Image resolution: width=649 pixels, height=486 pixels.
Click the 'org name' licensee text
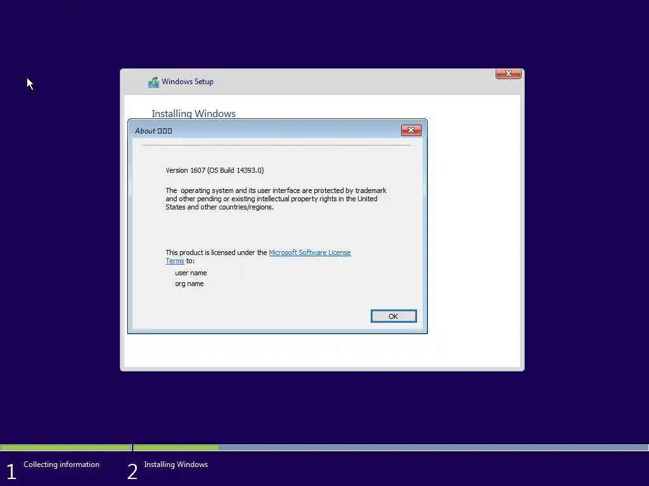189,283
